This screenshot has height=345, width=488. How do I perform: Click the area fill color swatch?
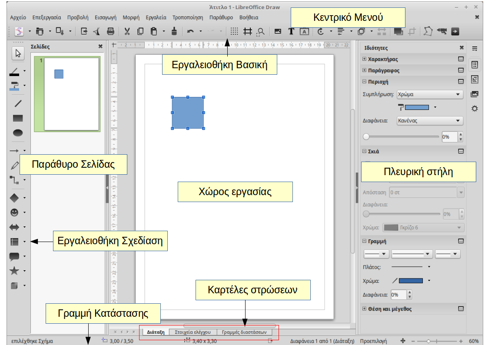[417, 107]
